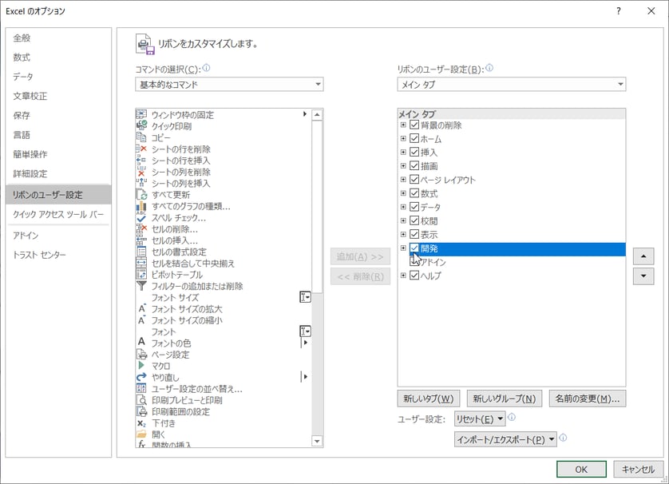Click the 新しいタブ button
The image size is (669, 484).
429,399
